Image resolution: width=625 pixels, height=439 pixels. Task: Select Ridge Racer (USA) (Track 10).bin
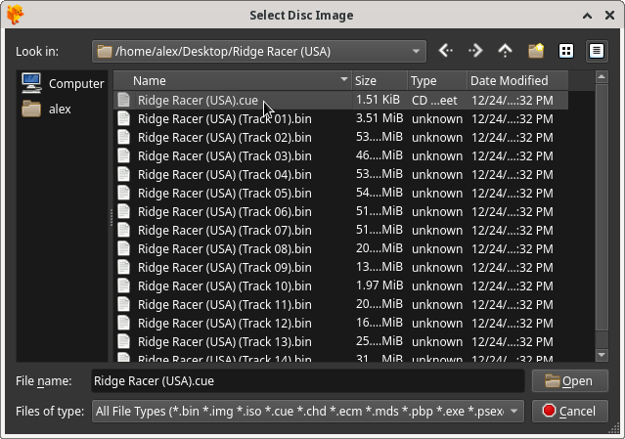225,285
